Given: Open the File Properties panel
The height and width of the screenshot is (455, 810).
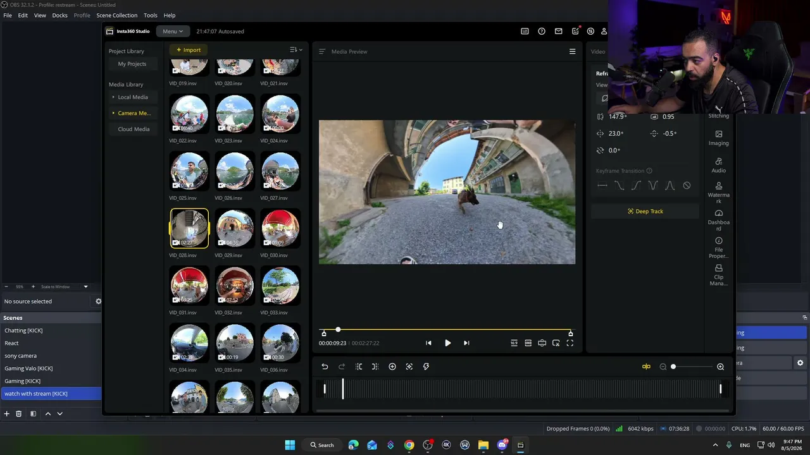Looking at the screenshot, I should [x=719, y=248].
